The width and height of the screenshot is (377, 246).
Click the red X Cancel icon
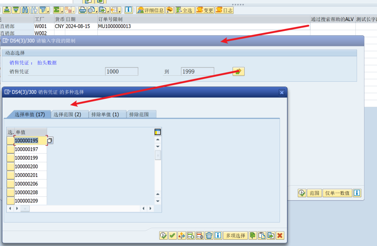click(x=280, y=236)
